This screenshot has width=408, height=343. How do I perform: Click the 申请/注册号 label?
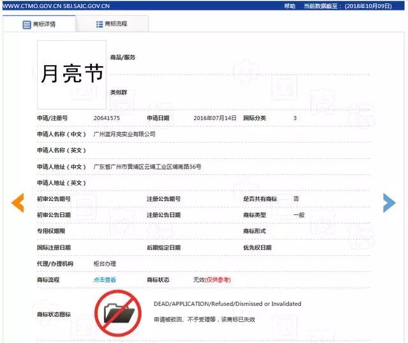pyautogui.click(x=52, y=118)
